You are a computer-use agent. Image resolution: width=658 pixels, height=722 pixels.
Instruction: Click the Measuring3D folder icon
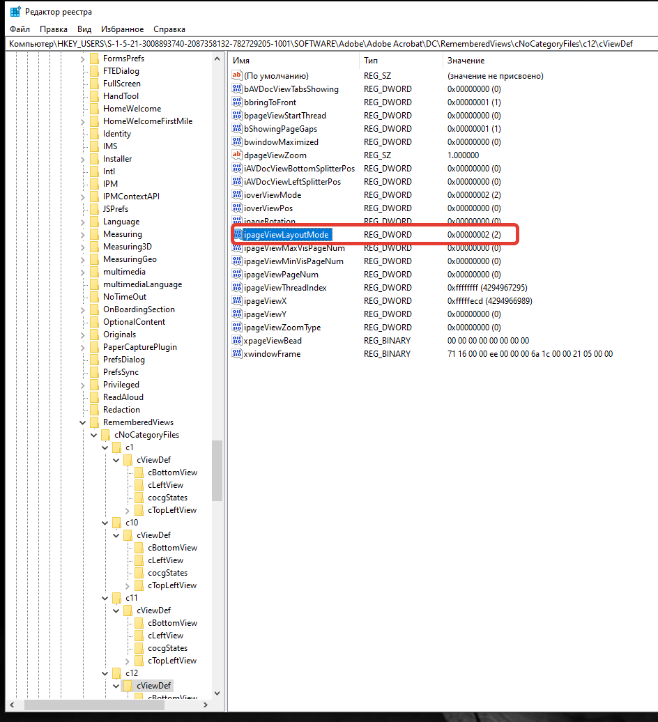point(94,246)
